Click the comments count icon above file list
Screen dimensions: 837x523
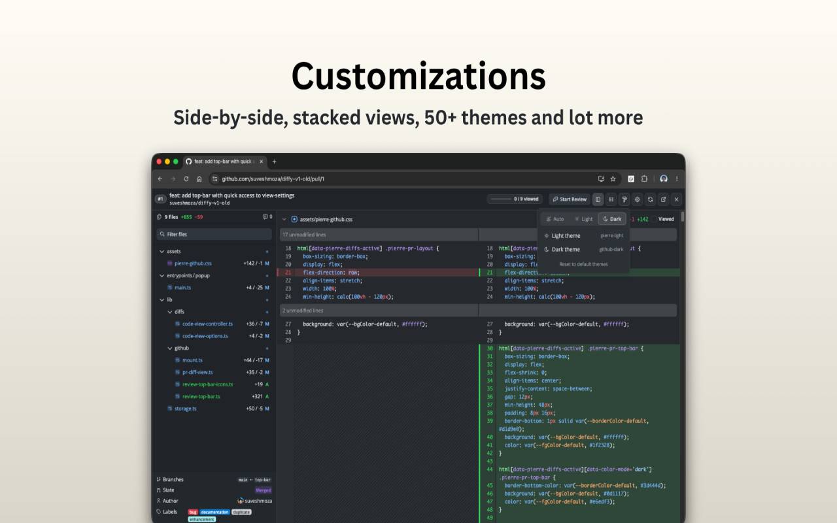coord(267,217)
